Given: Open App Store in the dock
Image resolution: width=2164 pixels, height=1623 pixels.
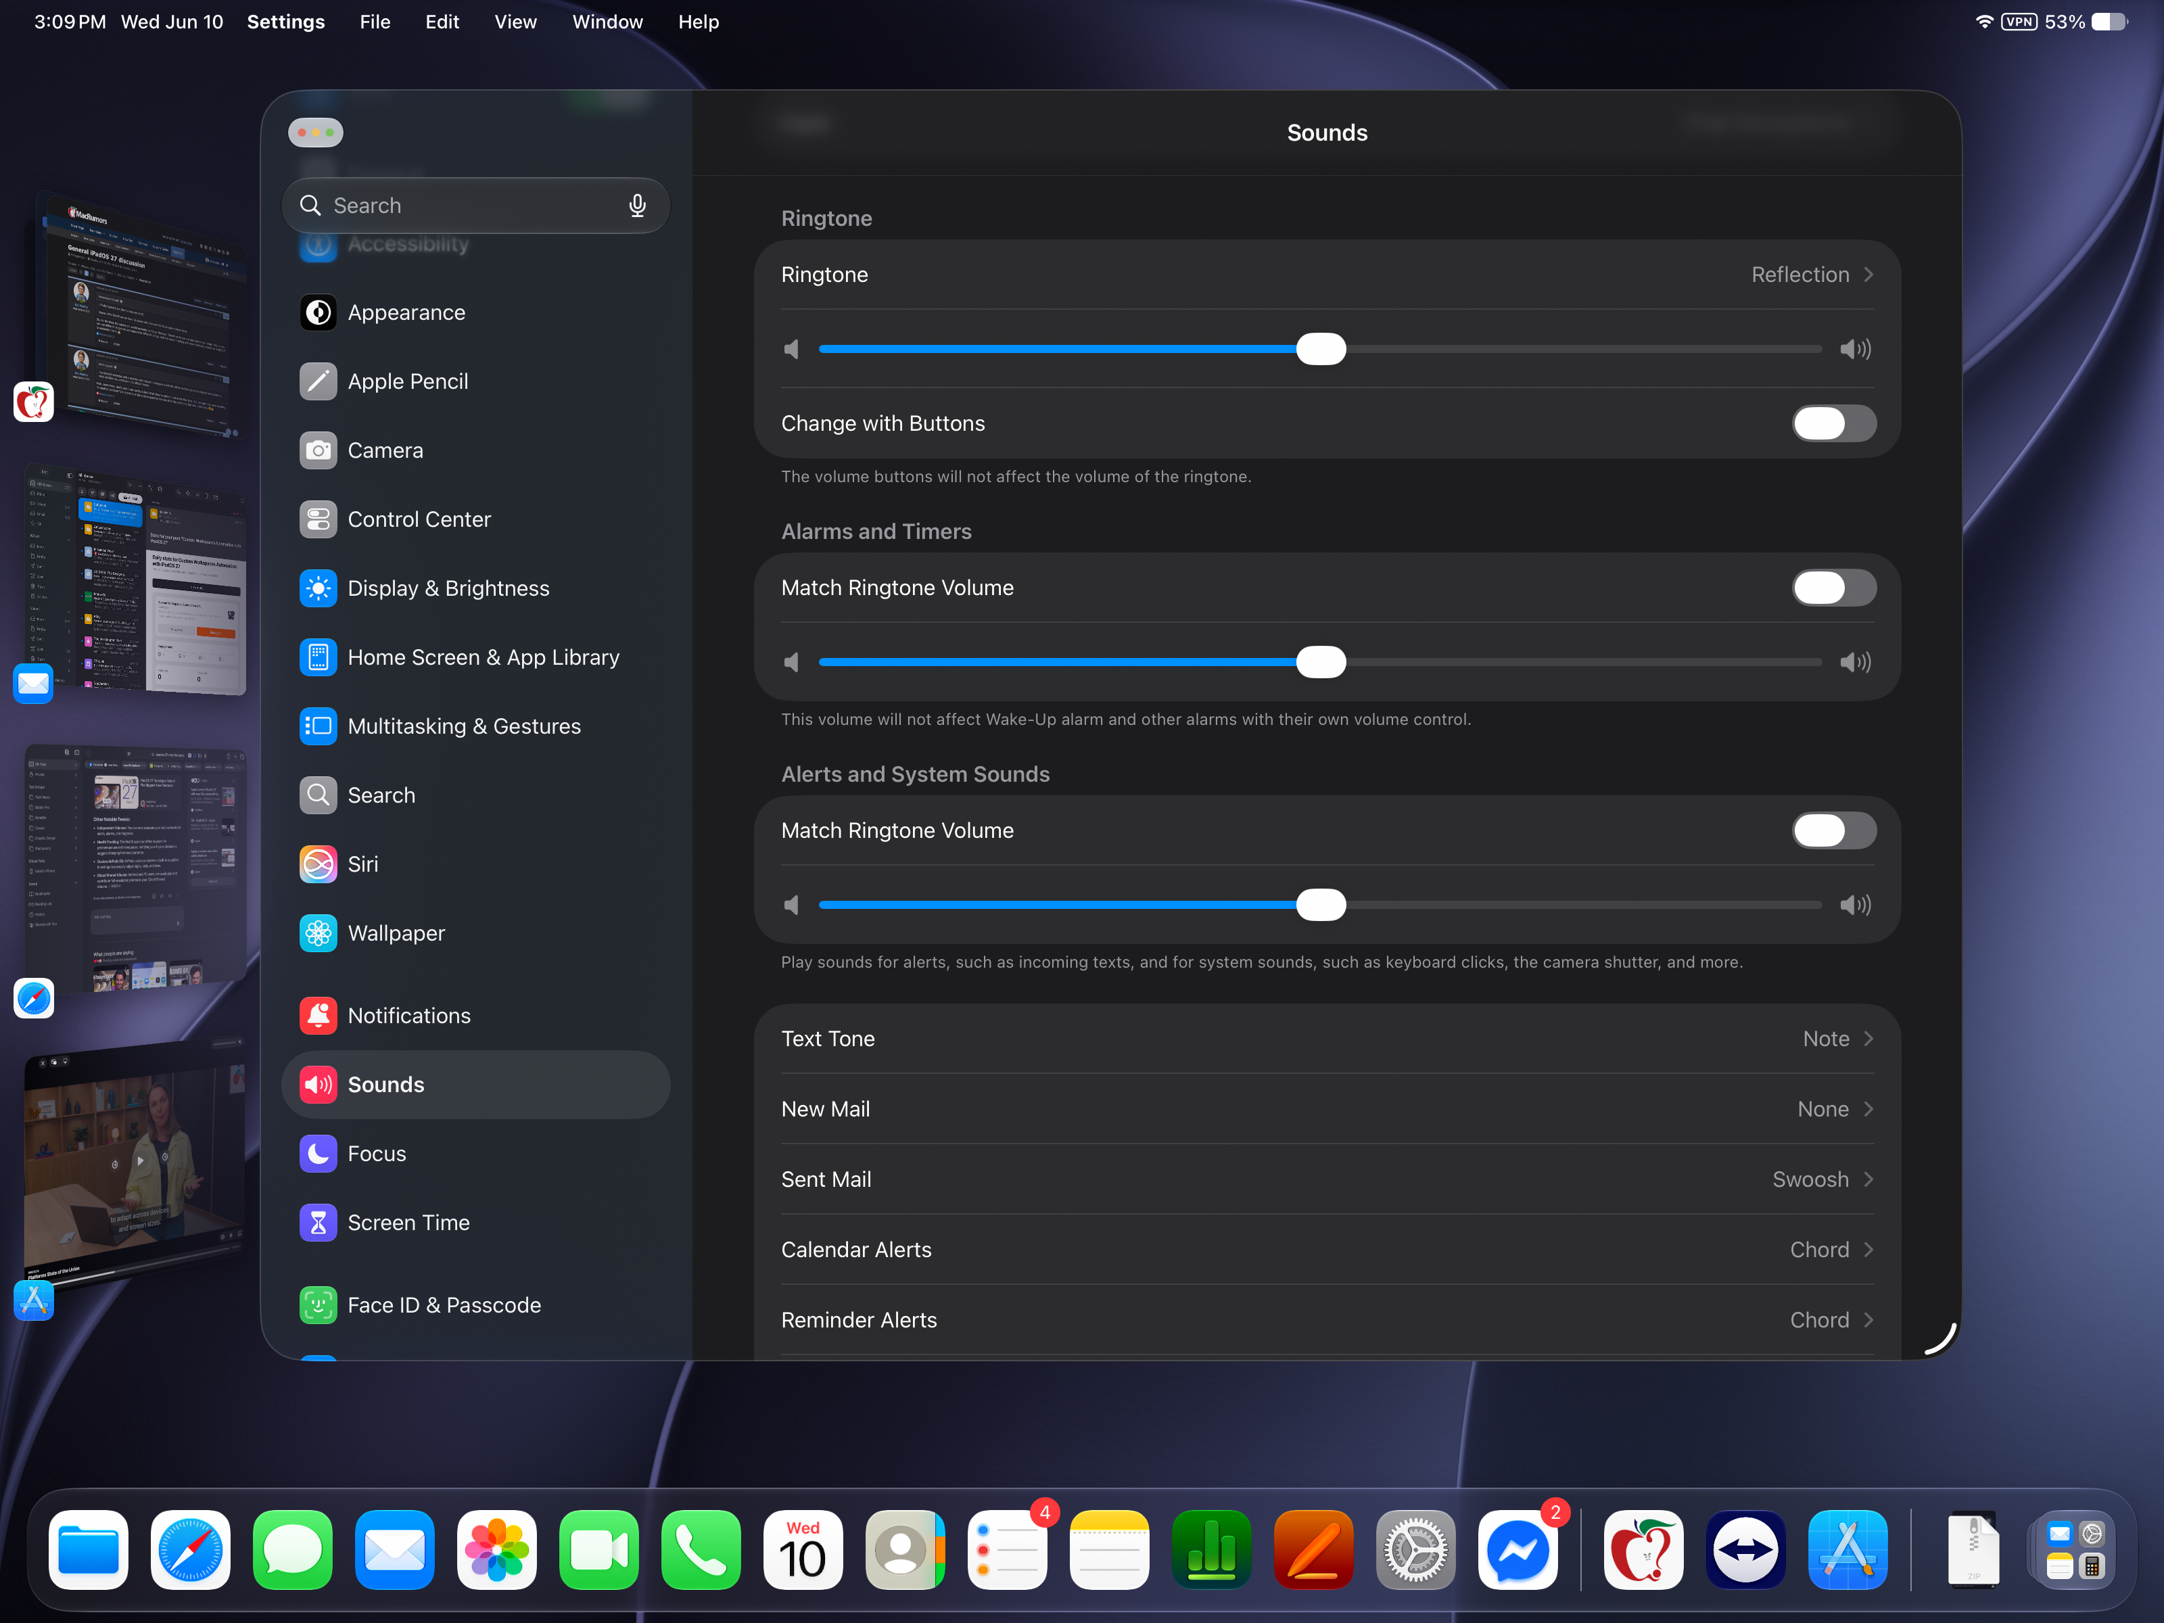Looking at the screenshot, I should pos(1848,1550).
